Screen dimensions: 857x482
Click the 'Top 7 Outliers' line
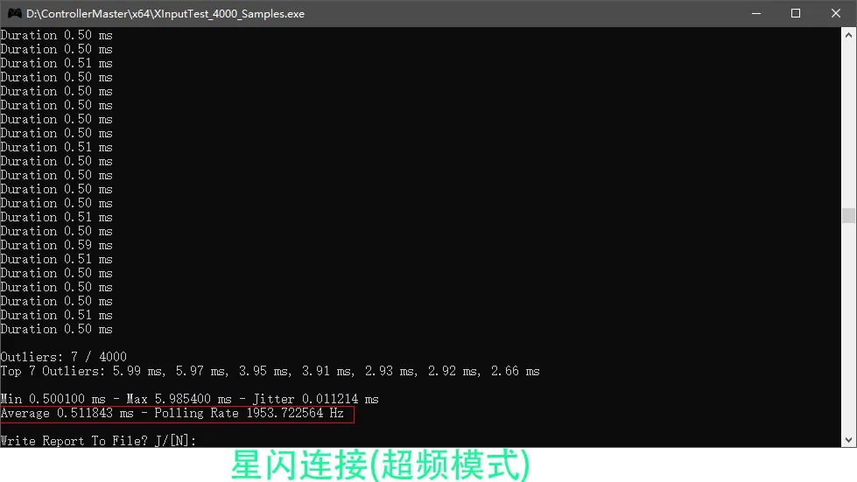point(270,371)
